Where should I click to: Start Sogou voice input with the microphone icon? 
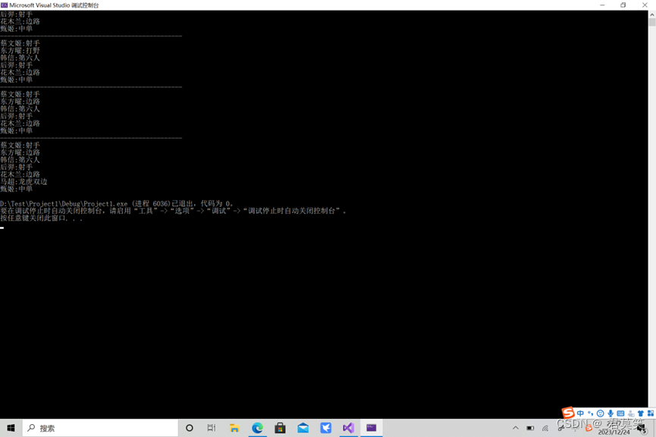coord(609,413)
